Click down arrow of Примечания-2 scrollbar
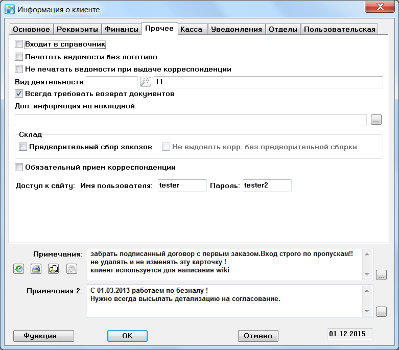Screen dimensions: 399x350 (x=367, y=311)
